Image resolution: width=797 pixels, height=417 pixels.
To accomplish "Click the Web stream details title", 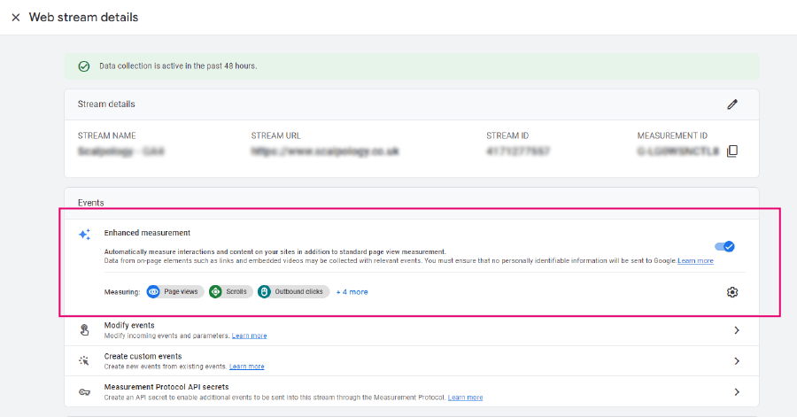I will tap(83, 18).
